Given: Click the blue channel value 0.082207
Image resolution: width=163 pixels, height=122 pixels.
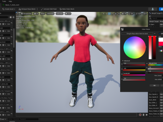Looking at the screenshot, I should coord(134,74).
